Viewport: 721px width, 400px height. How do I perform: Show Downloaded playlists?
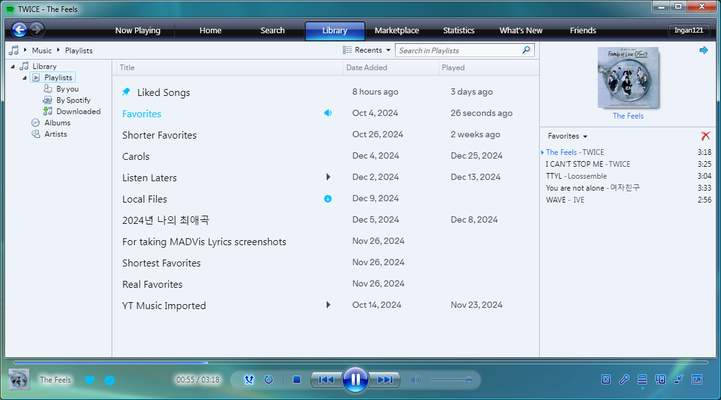78,111
